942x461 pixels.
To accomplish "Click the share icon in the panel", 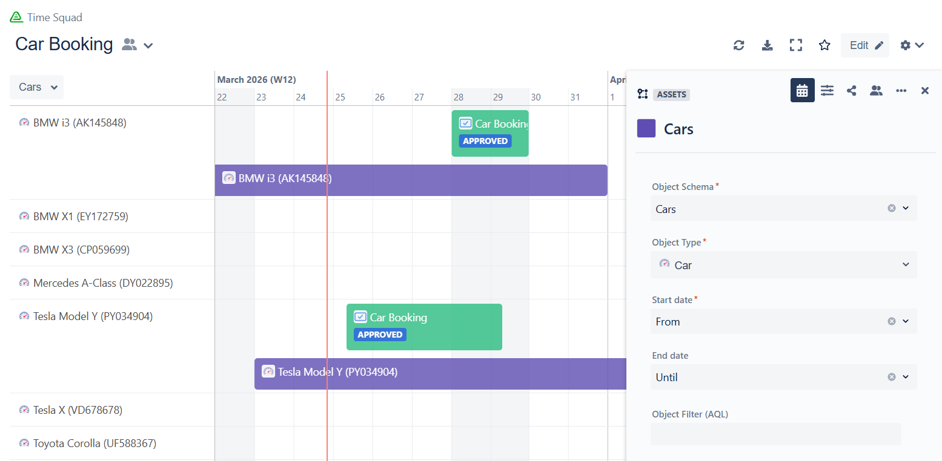I will tap(852, 91).
